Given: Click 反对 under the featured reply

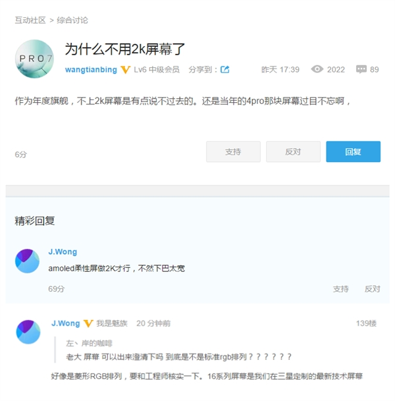Looking at the screenshot, I should [372, 289].
